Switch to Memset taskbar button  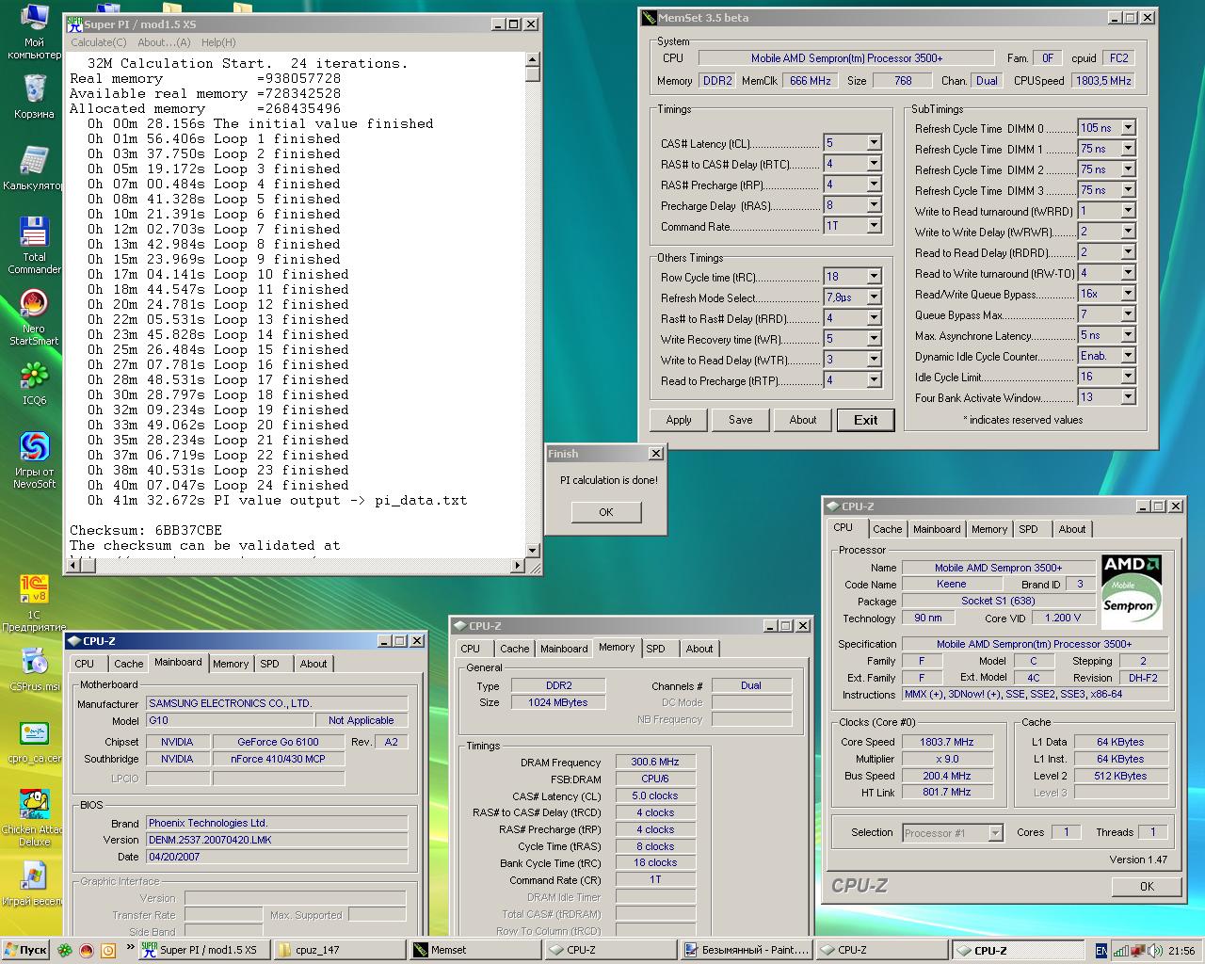click(475, 950)
